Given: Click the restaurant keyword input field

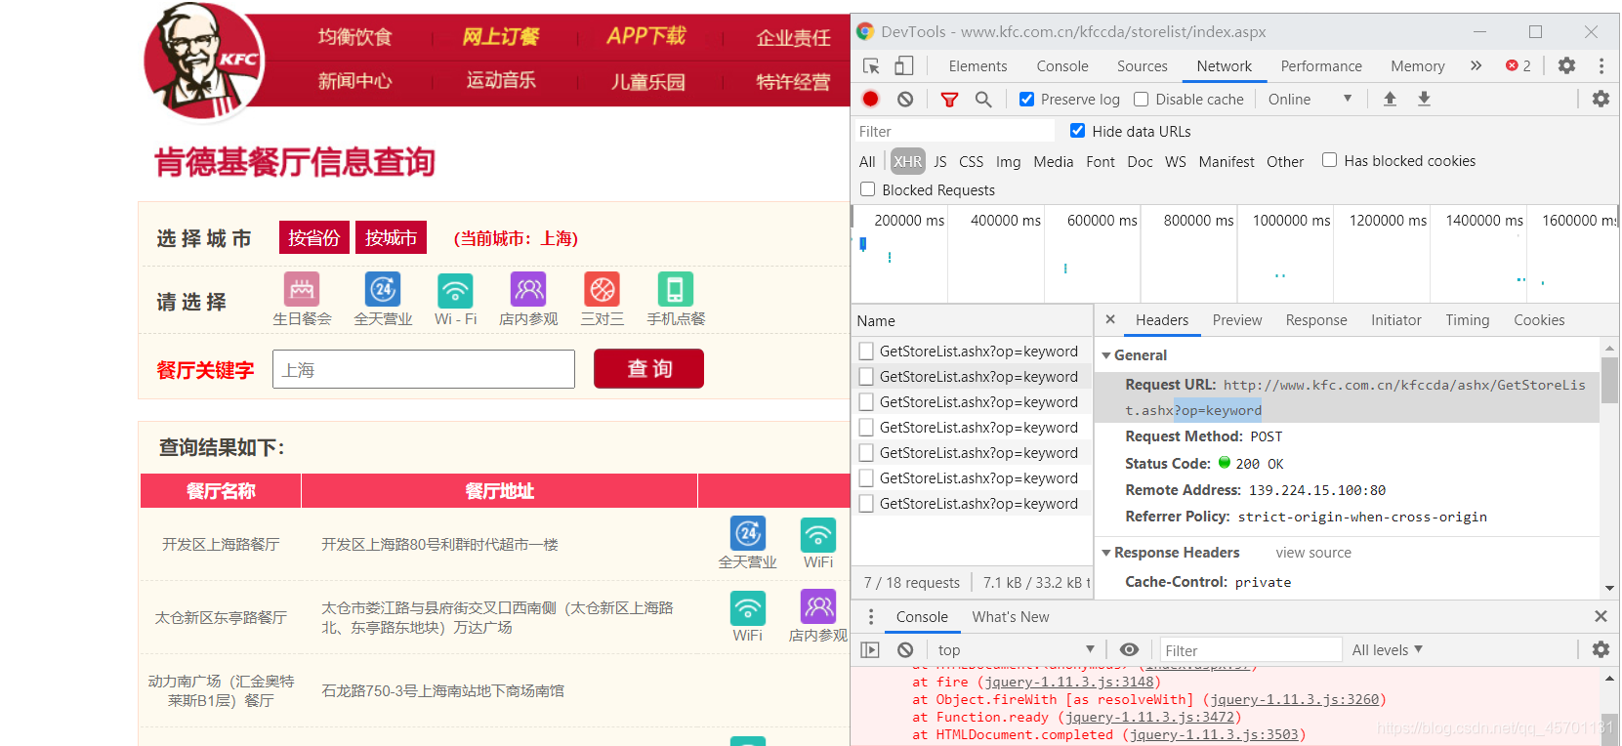Looking at the screenshot, I should pyautogui.click(x=424, y=369).
